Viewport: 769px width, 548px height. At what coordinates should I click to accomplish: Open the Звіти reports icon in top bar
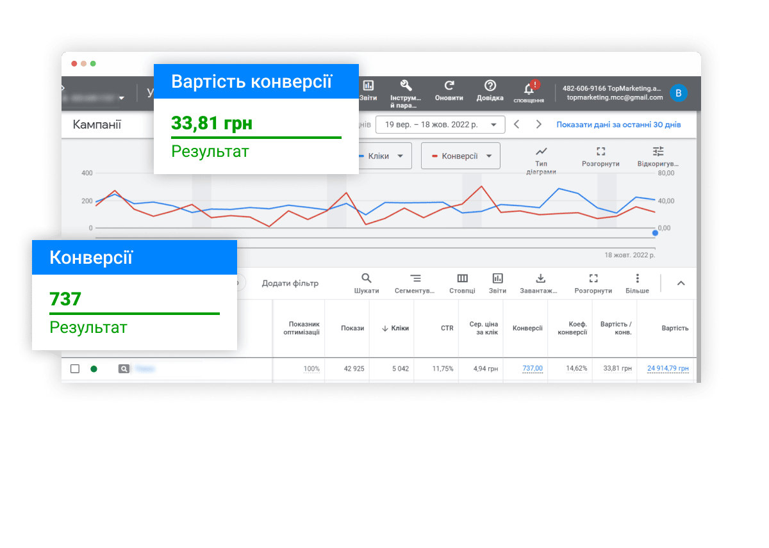click(x=368, y=86)
